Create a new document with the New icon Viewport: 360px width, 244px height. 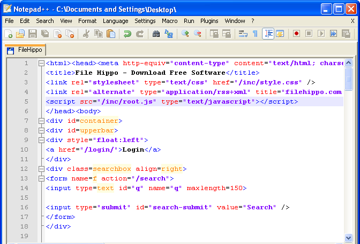coord(9,34)
